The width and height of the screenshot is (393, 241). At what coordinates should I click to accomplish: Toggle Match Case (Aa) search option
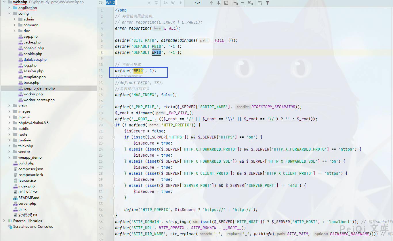click(165, 3)
